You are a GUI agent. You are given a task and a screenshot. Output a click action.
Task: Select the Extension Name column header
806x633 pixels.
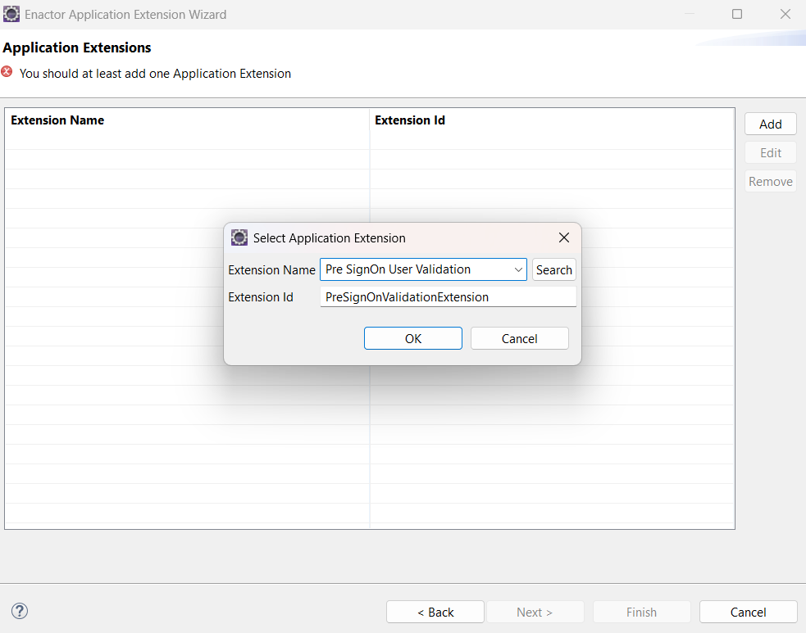point(57,120)
